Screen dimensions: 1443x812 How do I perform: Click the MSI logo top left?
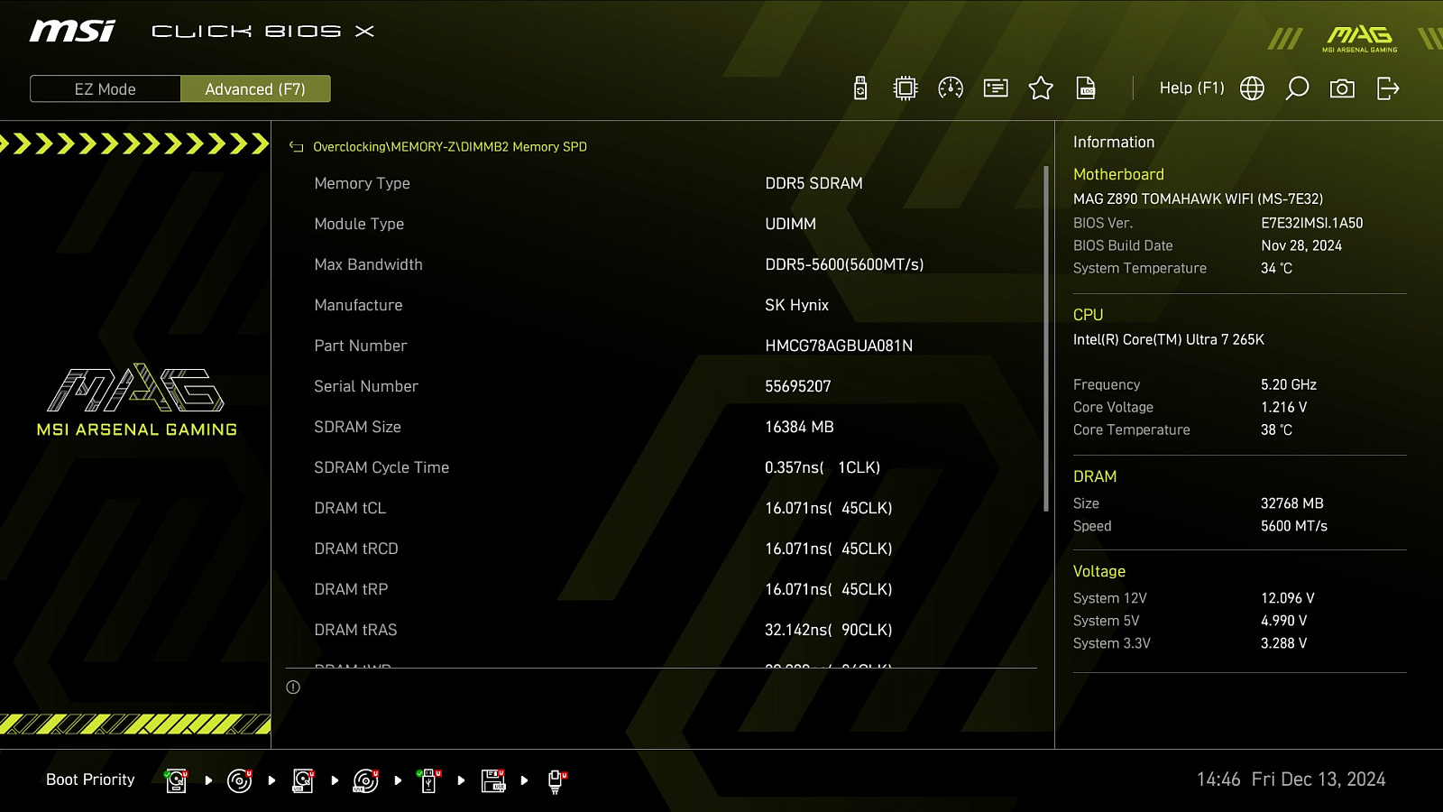[x=72, y=32]
